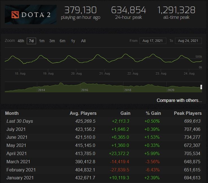208x183 pixels.
Task: Click the percent gain value +1.53%
Action: (x=152, y=137)
